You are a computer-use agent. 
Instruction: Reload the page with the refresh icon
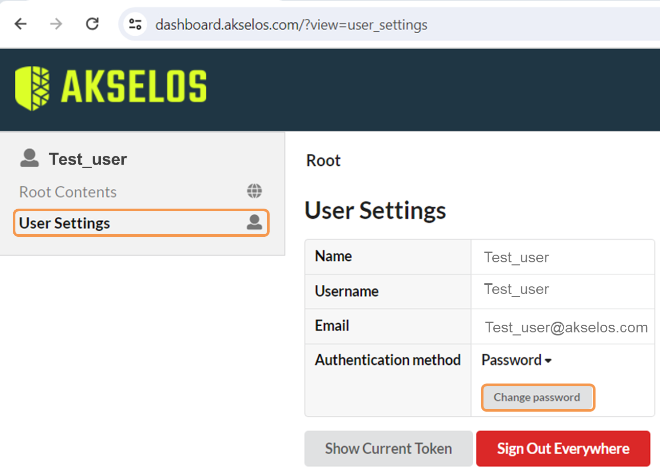[x=92, y=24]
